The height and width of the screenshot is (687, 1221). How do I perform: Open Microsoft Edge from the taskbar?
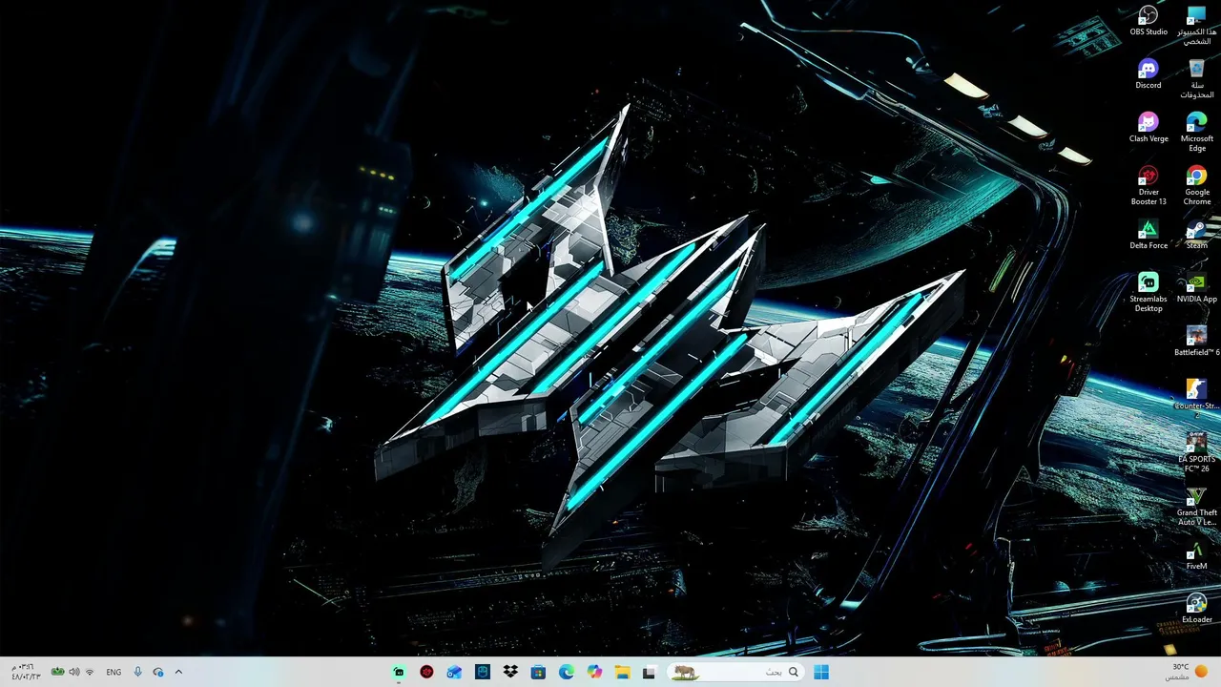tap(567, 672)
